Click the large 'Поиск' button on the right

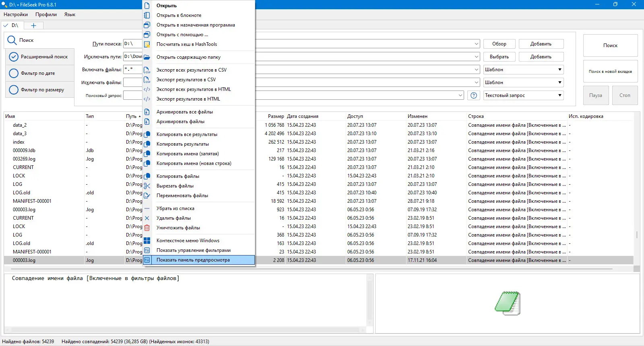(610, 45)
